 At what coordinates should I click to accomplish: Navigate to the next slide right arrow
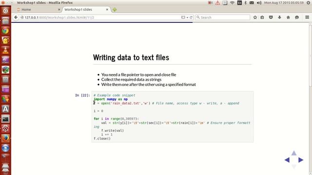(x=301, y=160)
